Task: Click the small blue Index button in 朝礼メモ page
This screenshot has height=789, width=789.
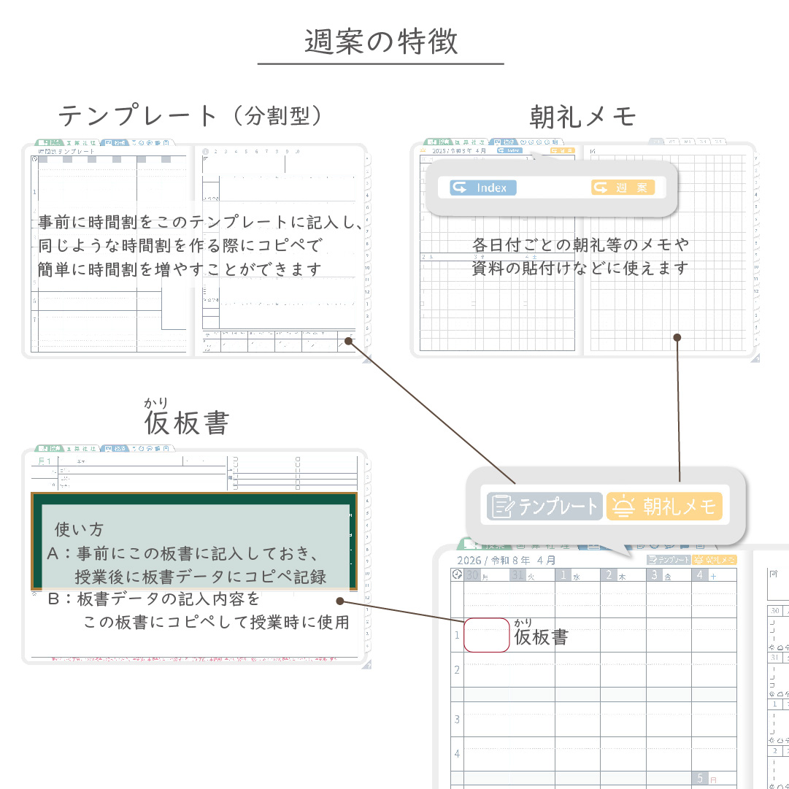Action: [x=509, y=150]
